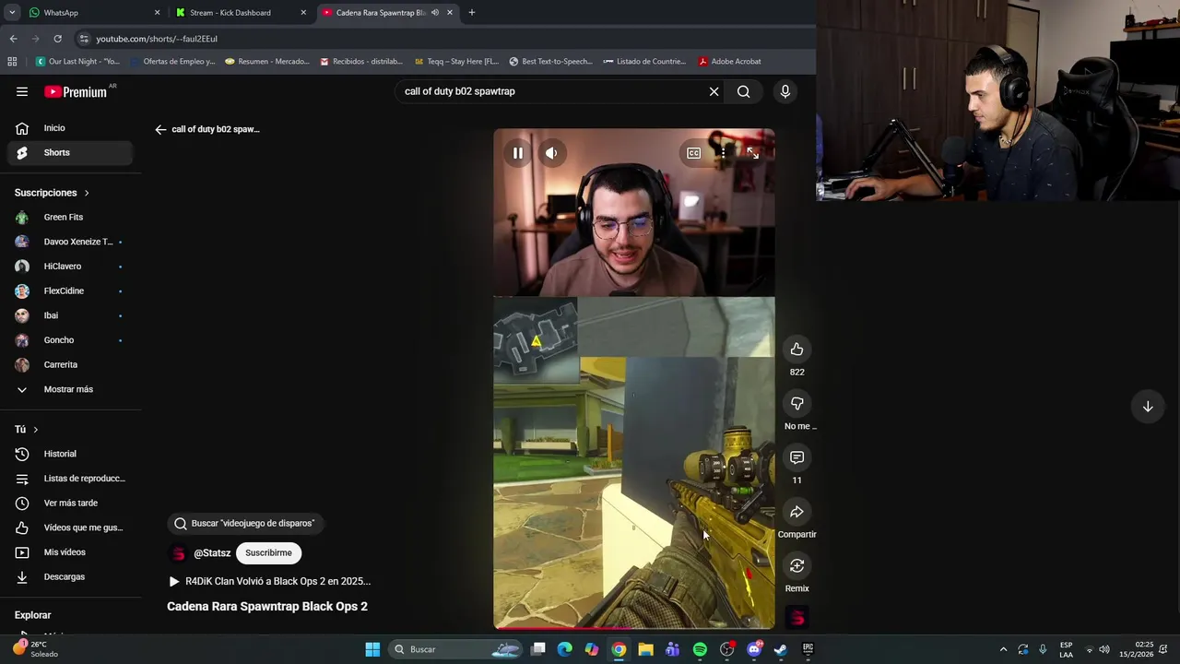Open the Goncho channel
Viewport: 1180px width, 664px height.
coord(71,340)
